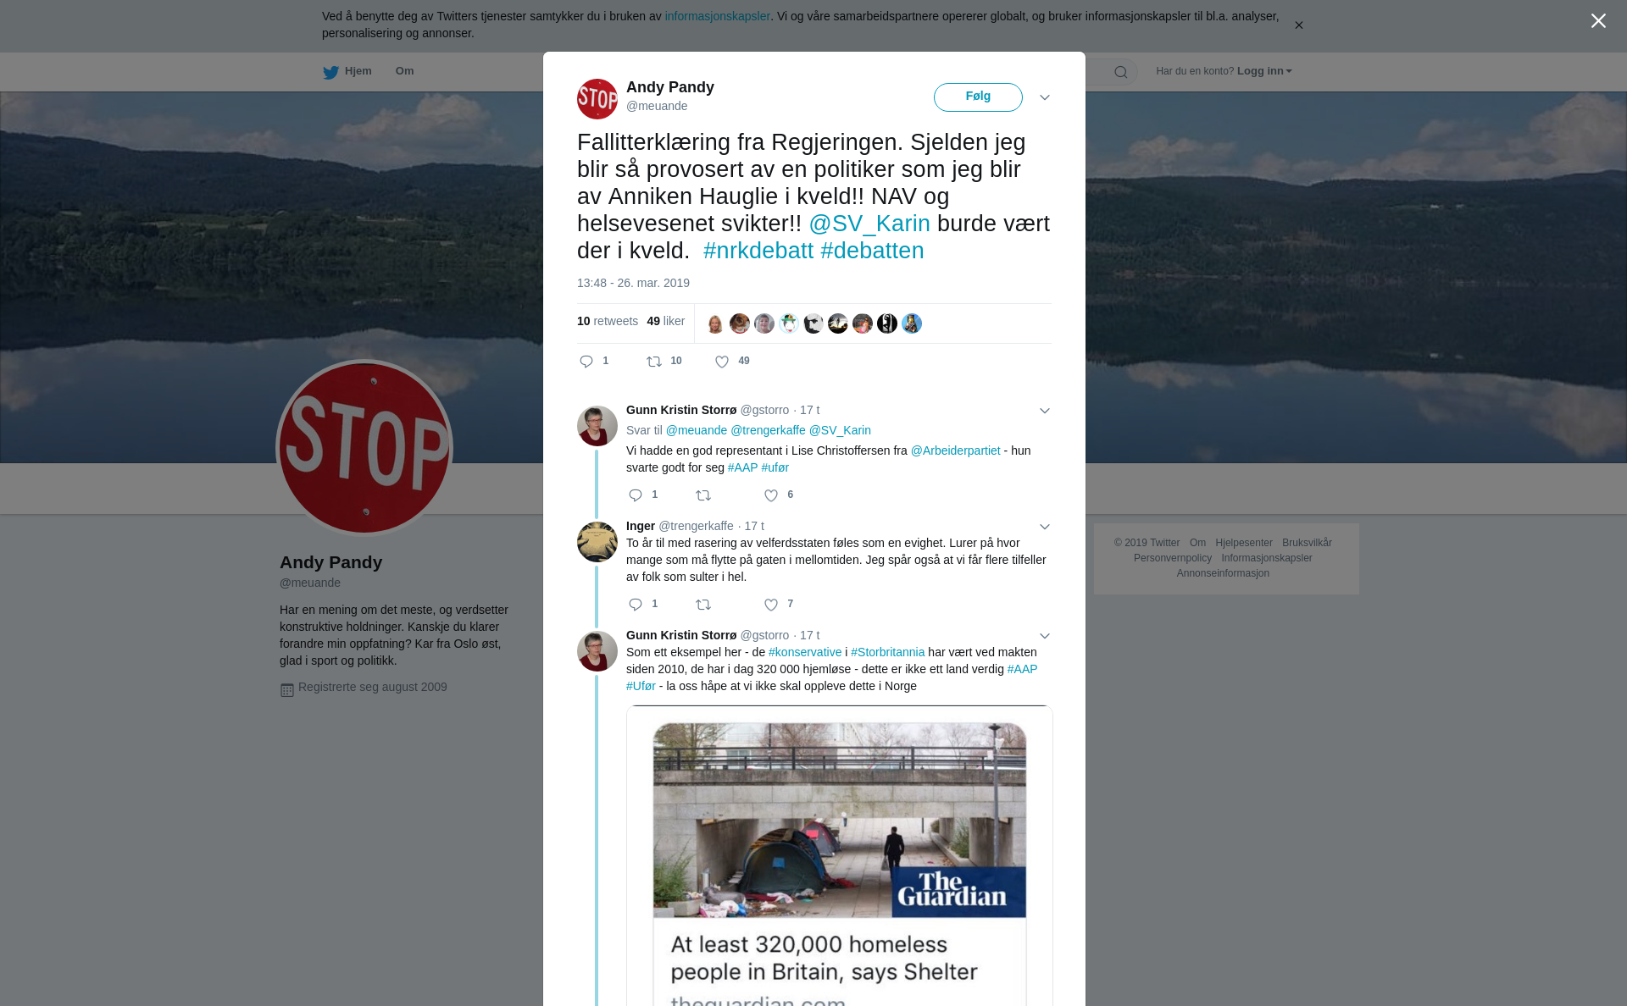The height and width of the screenshot is (1006, 1627).
Task: Click the reply icon on Andy Pandy's tweet
Action: point(586,362)
